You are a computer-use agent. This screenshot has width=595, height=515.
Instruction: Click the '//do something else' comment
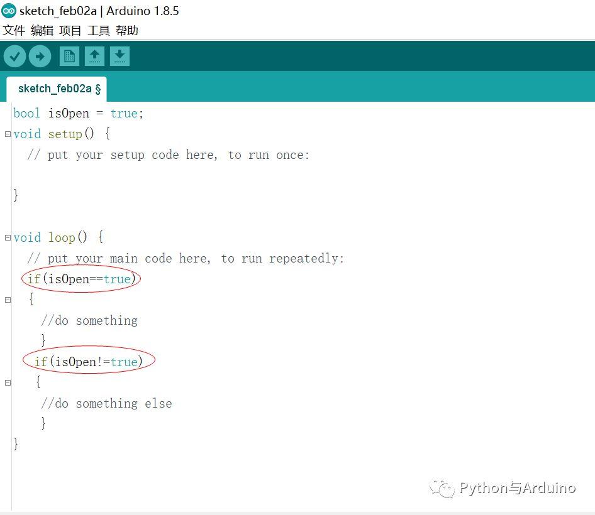[x=106, y=403]
